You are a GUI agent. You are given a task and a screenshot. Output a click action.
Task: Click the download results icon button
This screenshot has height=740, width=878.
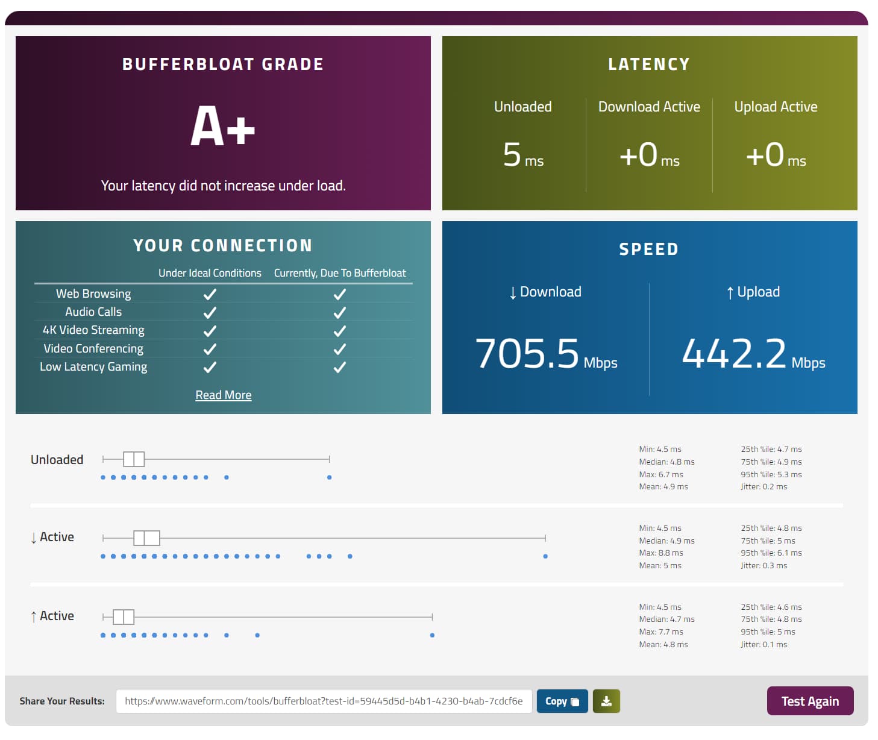coord(606,701)
